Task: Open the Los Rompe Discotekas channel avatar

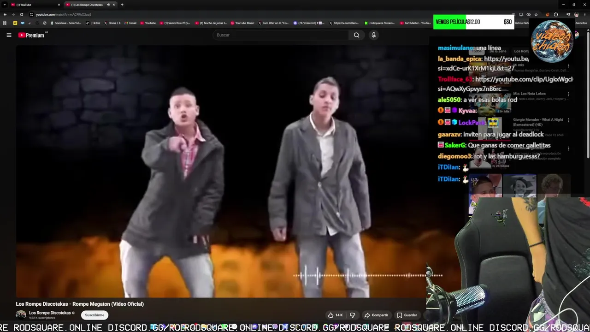Action: 21,315
